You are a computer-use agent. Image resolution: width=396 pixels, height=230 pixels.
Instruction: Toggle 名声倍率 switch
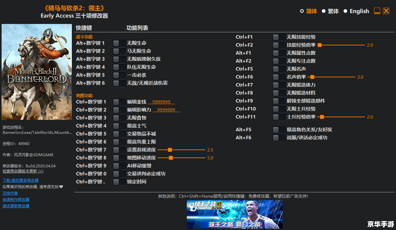point(279,77)
